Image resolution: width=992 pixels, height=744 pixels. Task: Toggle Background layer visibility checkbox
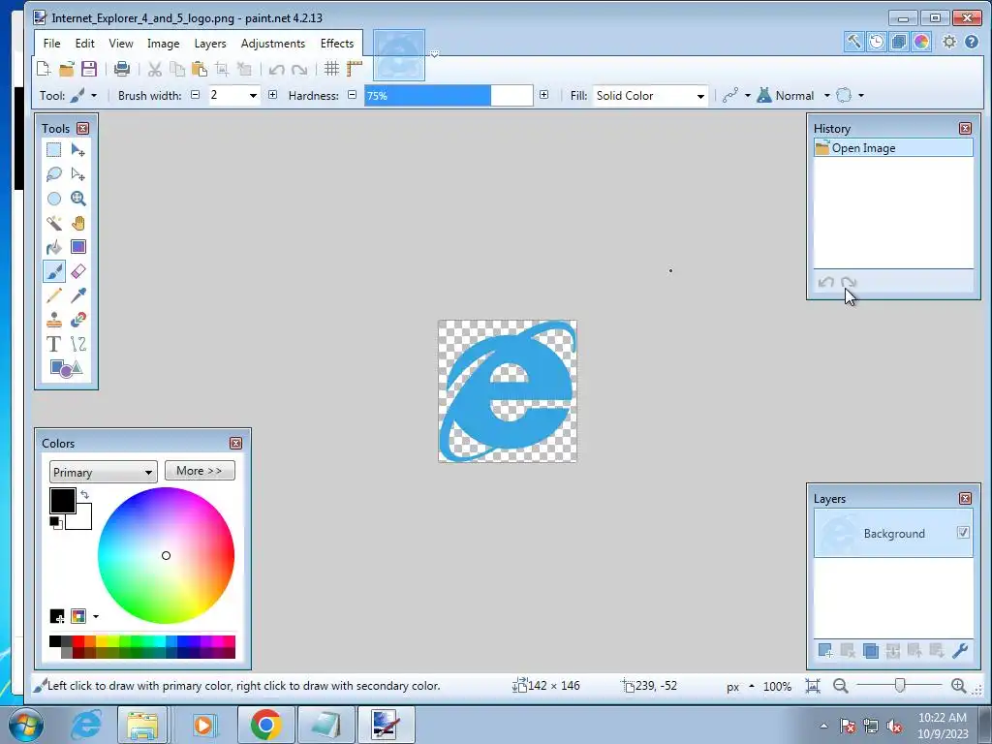[x=963, y=533]
